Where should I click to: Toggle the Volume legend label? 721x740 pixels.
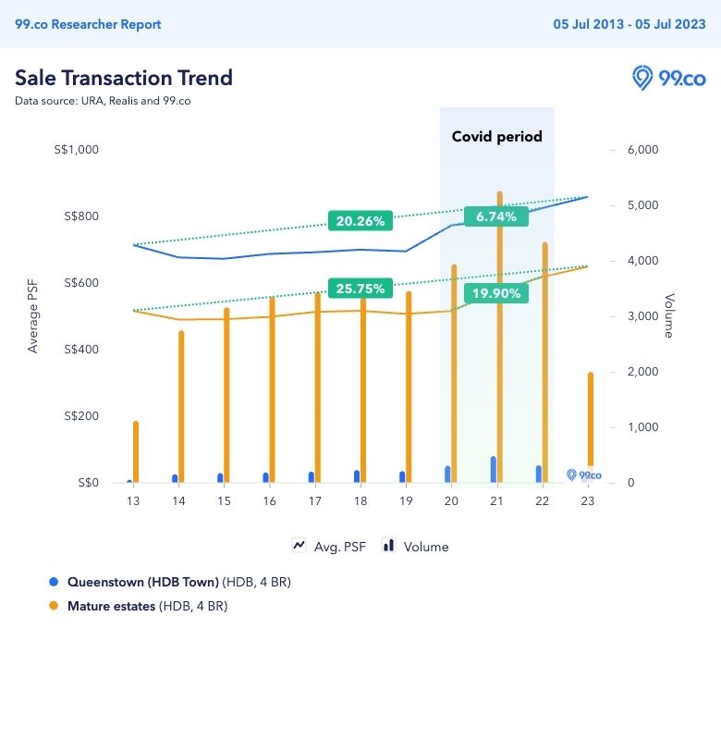[x=426, y=547]
